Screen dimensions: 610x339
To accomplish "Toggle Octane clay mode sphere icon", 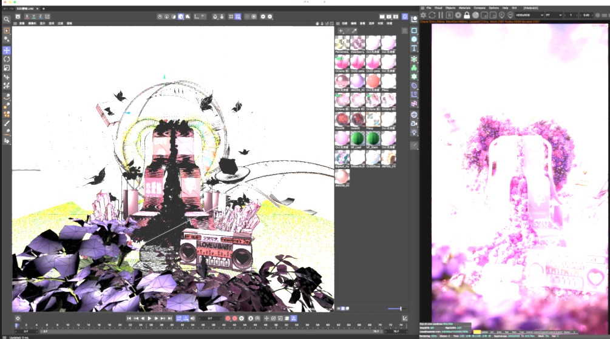I will point(475,15).
